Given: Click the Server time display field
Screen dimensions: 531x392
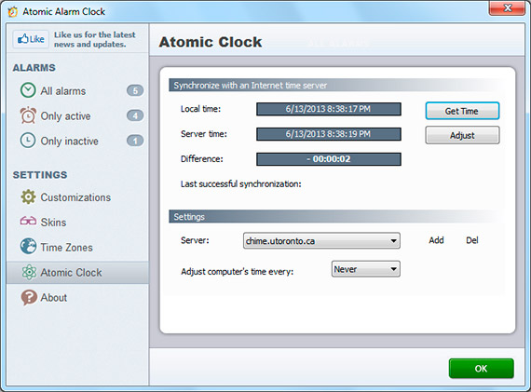Looking at the screenshot, I should [x=329, y=134].
